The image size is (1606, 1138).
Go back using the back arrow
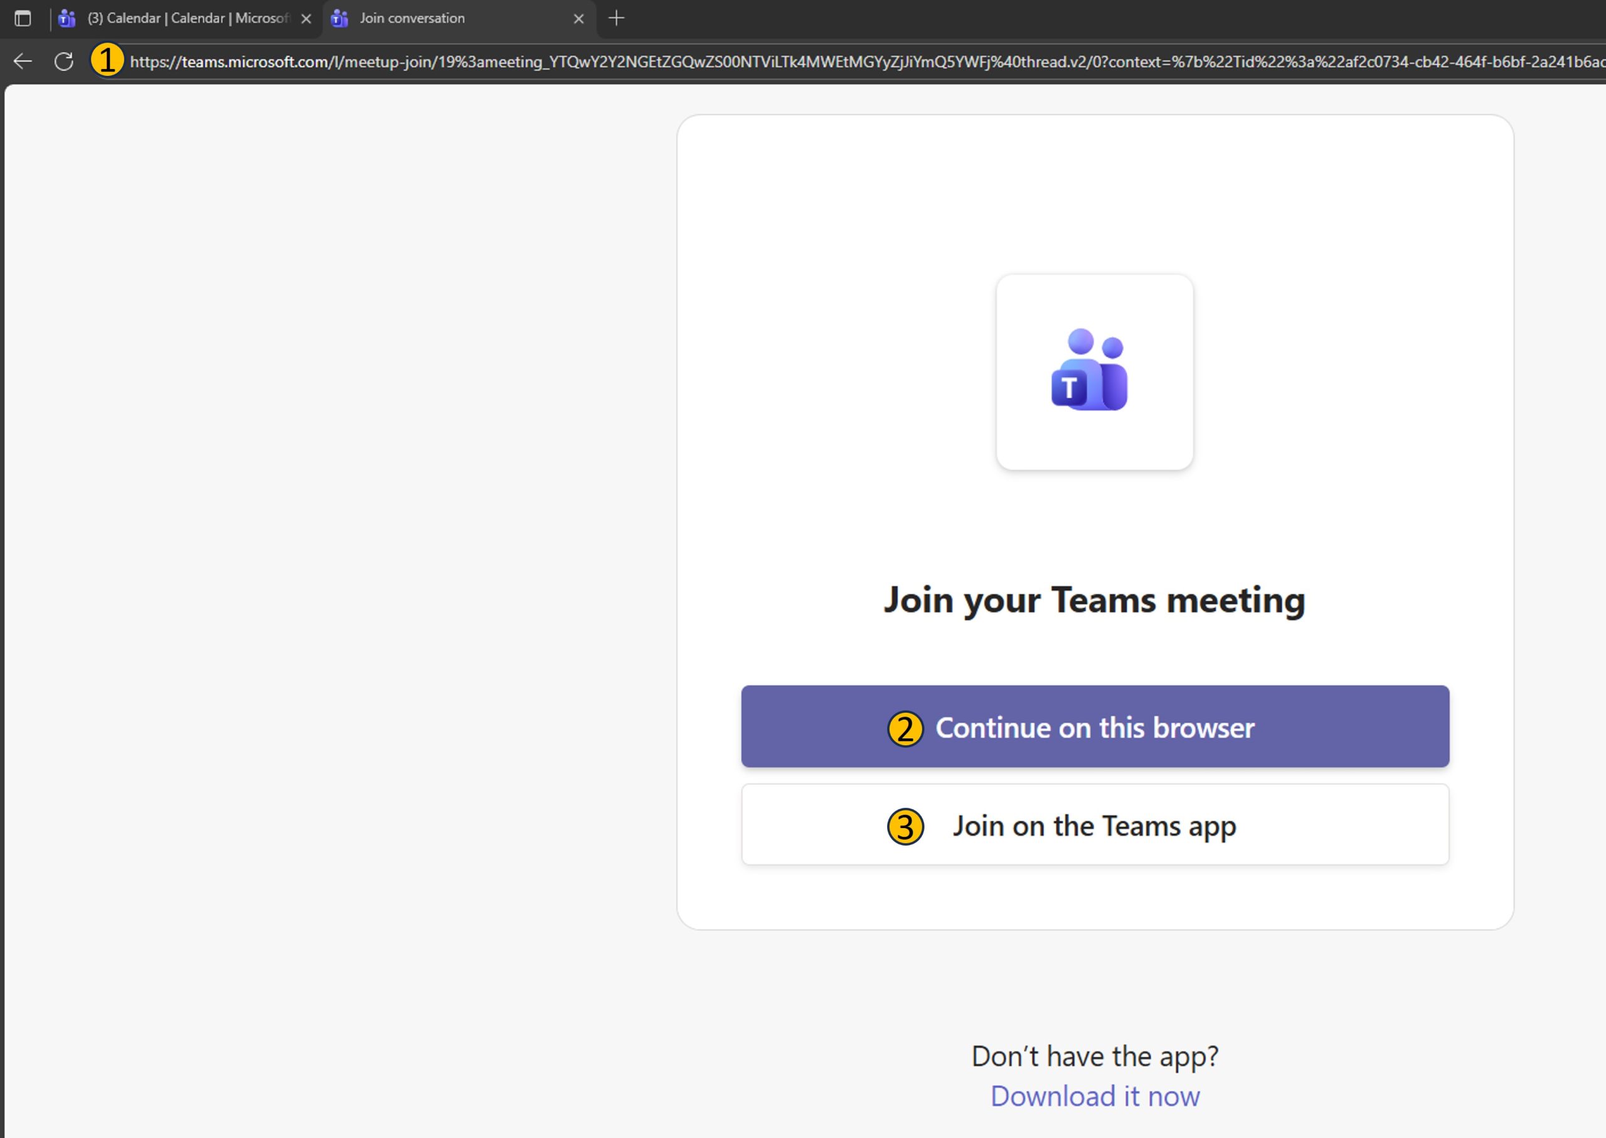click(23, 61)
